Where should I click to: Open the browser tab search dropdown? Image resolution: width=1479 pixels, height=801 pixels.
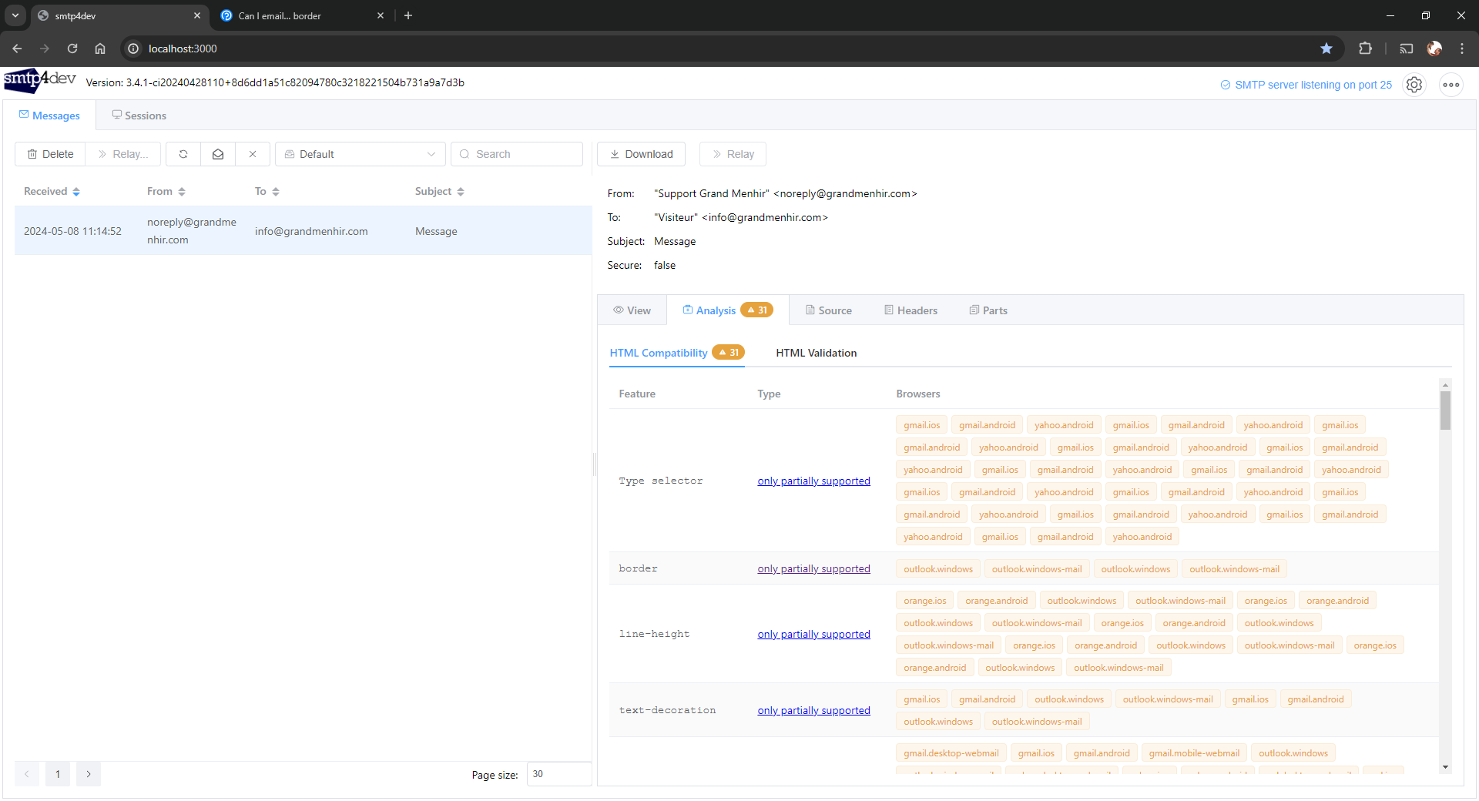[15, 15]
